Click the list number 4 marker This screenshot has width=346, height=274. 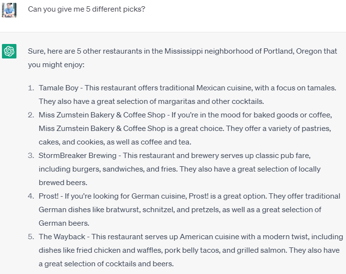point(30,196)
